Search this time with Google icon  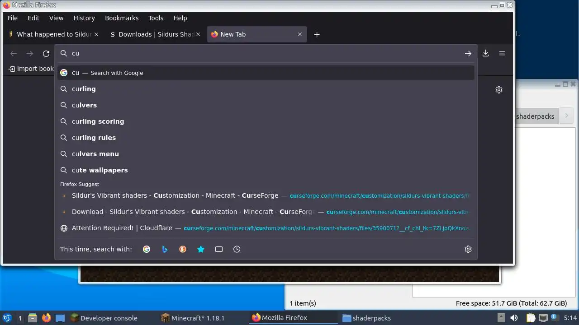[x=147, y=249]
